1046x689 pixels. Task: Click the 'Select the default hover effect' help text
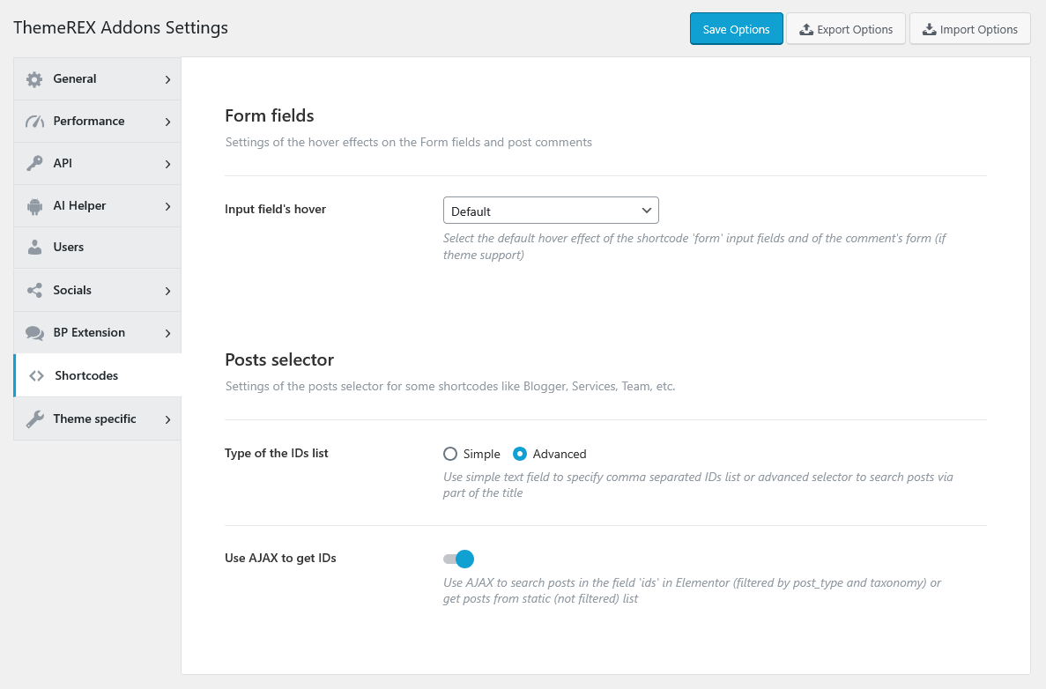point(694,247)
